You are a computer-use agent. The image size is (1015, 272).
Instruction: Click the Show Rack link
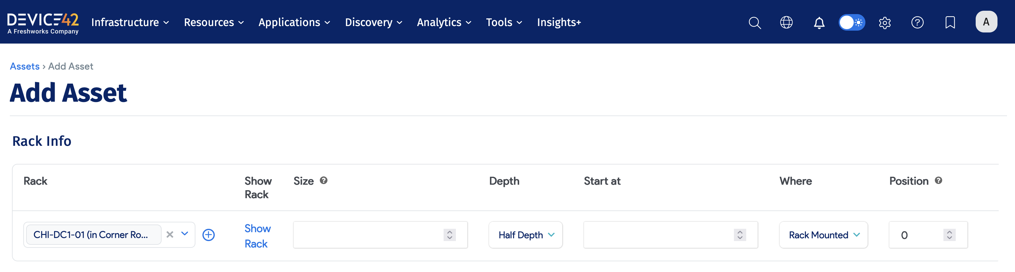[257, 236]
